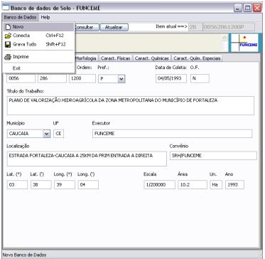Click the scroll-up arrow of top text area
Image resolution: width=265 pixels, height=259 pixels.
coord(225,38)
